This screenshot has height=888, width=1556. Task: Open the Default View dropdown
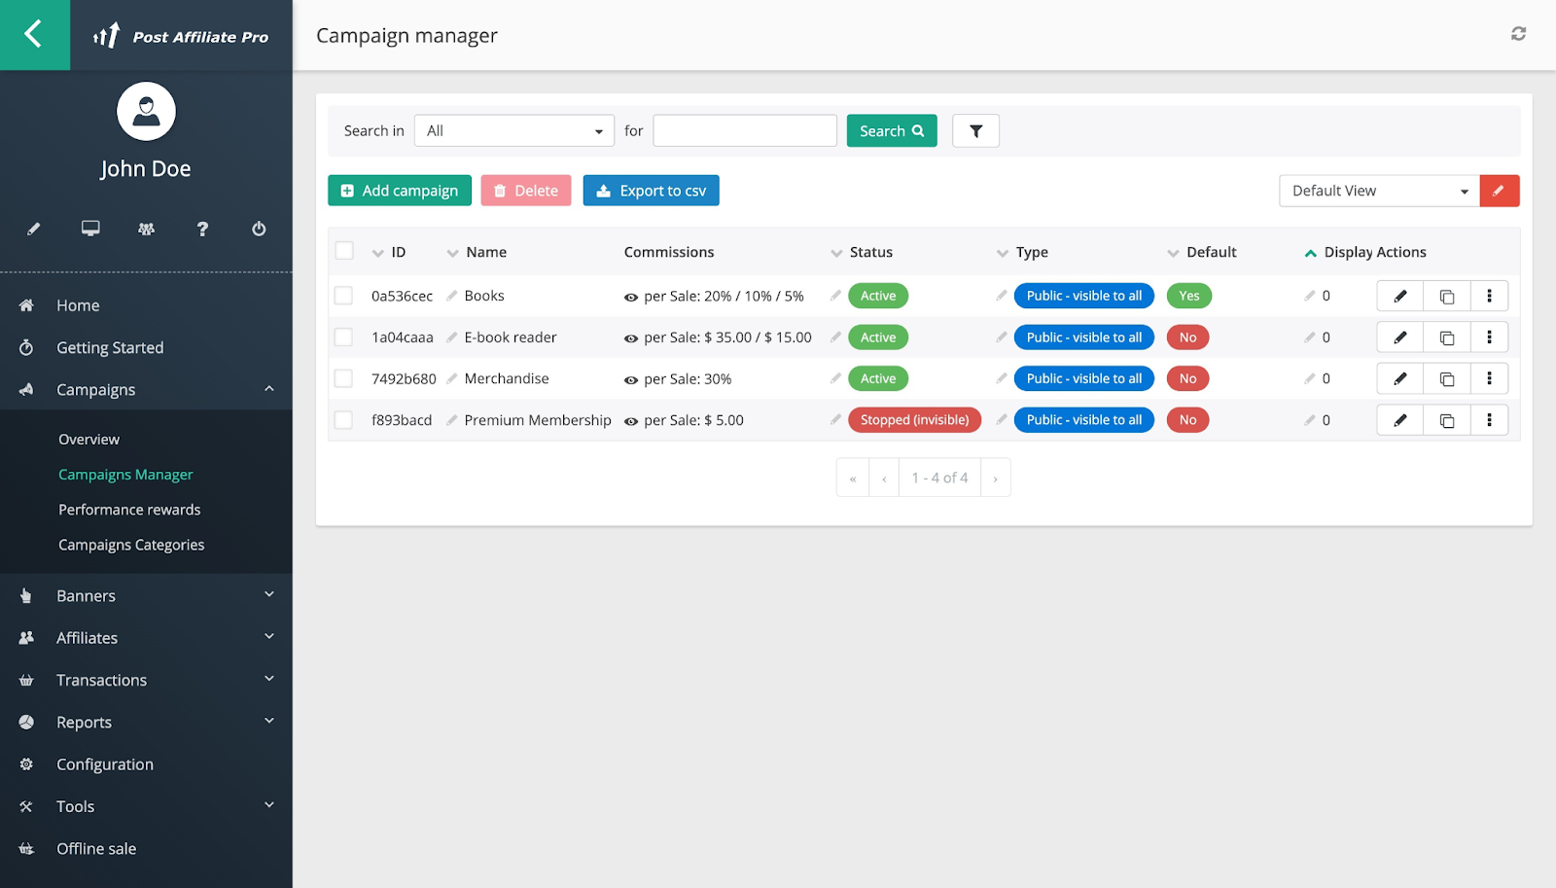[1377, 191]
